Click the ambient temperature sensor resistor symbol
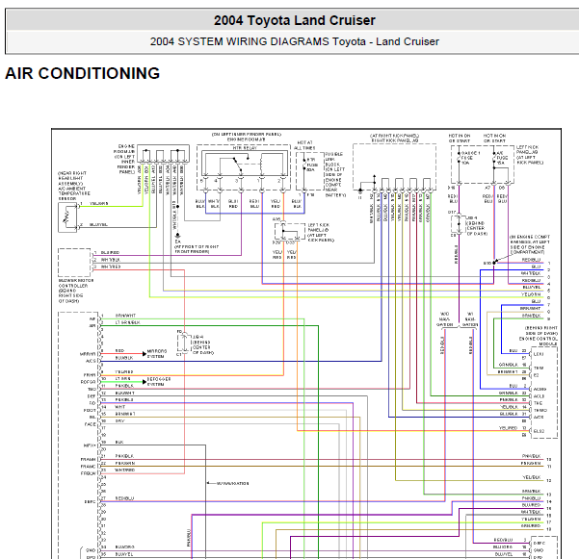The image size is (579, 559). [x=66, y=217]
